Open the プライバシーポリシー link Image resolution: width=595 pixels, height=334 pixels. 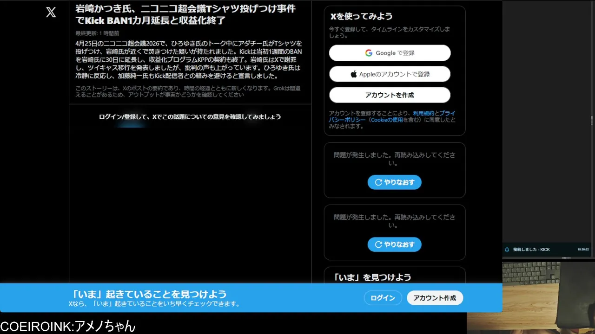(x=392, y=116)
